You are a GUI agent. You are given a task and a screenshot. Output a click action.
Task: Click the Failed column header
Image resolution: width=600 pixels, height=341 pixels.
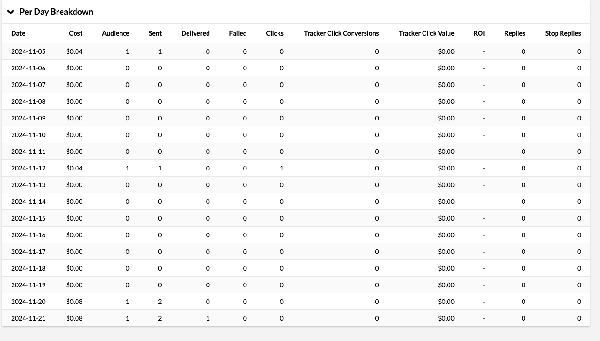point(238,33)
